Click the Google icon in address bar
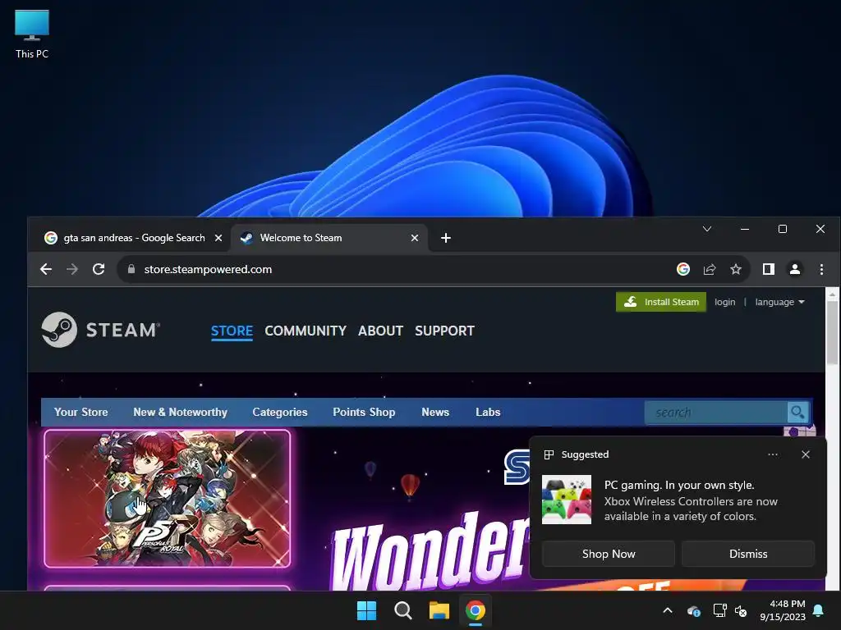 (x=682, y=269)
